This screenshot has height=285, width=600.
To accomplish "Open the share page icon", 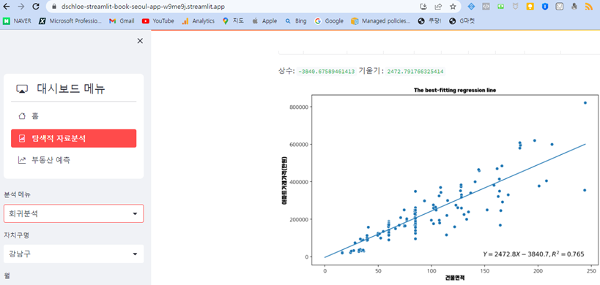I will [x=438, y=7].
